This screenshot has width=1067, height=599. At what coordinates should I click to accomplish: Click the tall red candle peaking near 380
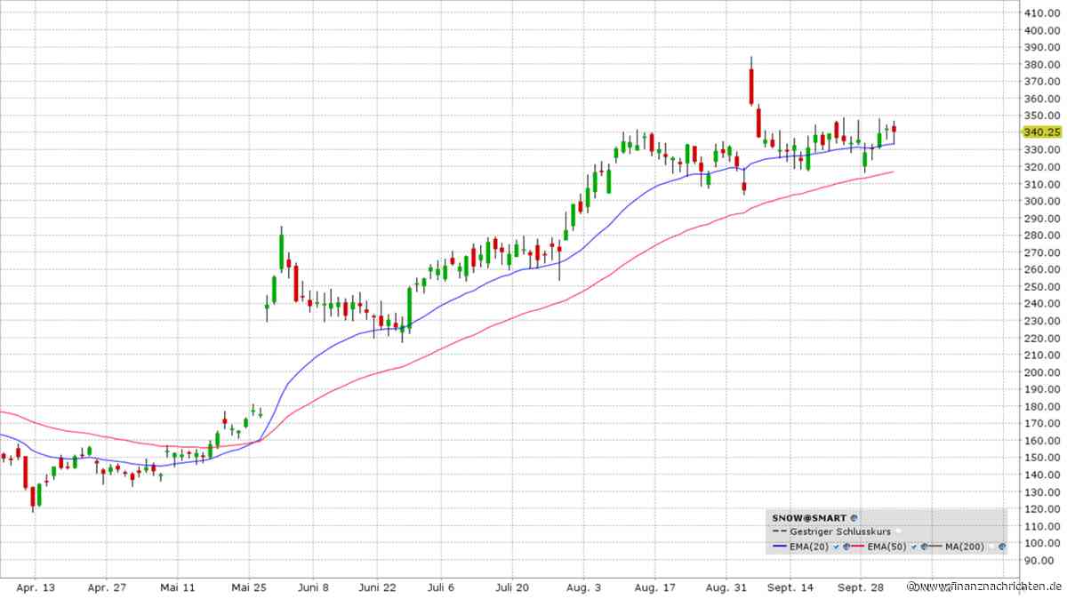pyautogui.click(x=751, y=85)
